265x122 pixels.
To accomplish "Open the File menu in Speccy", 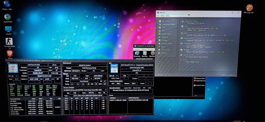I will pyautogui.click(x=158, y=16).
